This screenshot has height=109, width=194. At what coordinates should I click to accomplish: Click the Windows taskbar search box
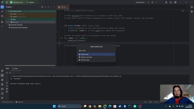pyautogui.click(x=69, y=106)
